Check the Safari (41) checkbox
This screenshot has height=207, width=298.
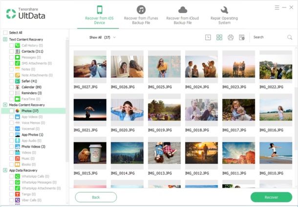[x=11, y=81]
